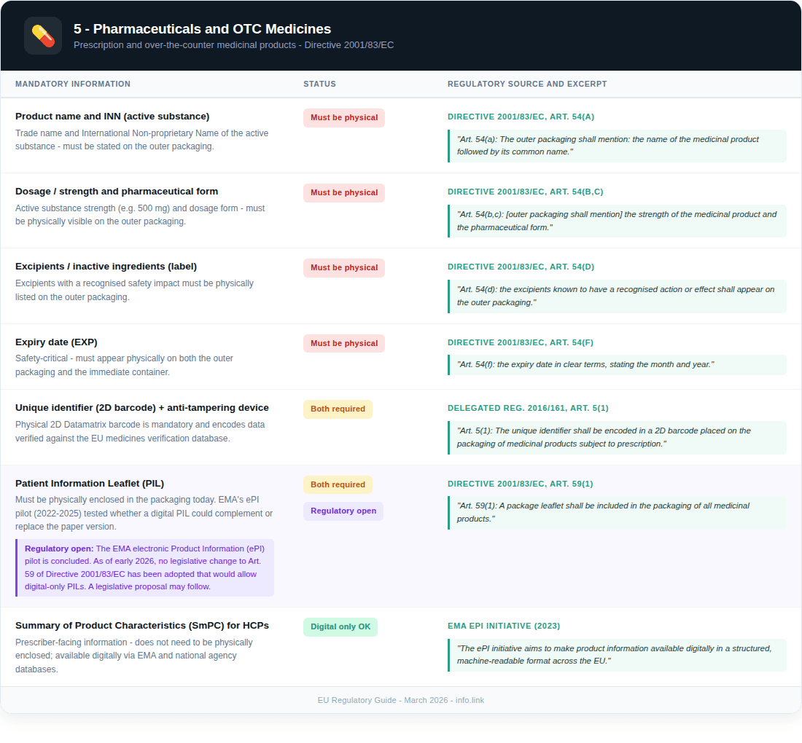802x743 pixels.
Task: Click Both required badge in Unique identifier row
Action: (338, 409)
